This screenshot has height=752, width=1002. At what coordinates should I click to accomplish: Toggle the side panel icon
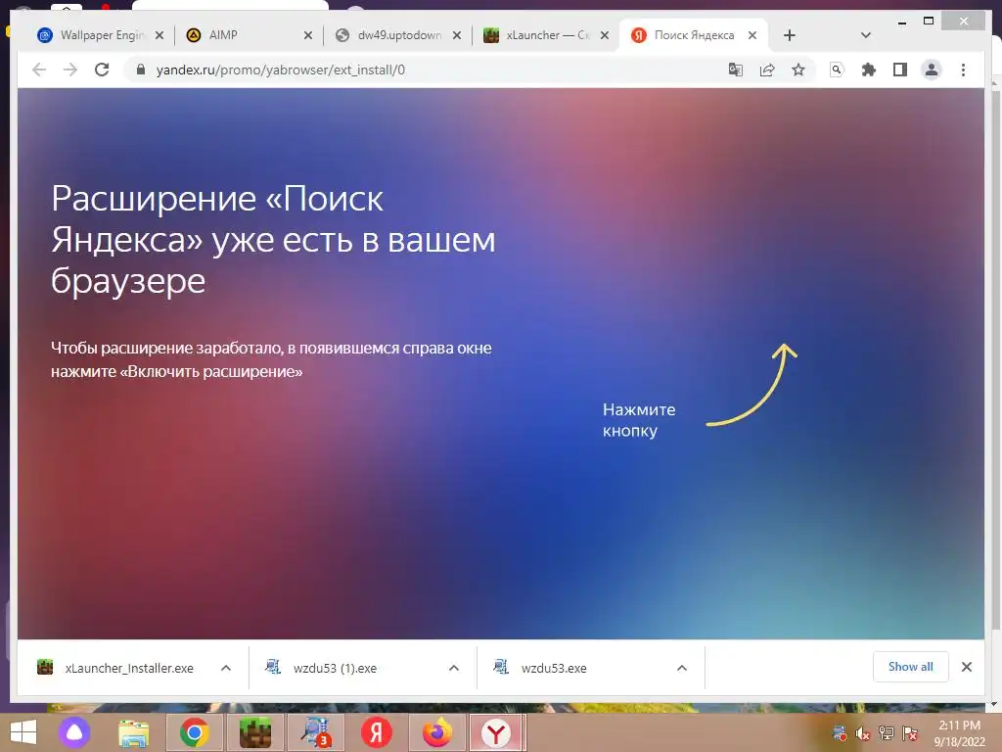tap(900, 70)
